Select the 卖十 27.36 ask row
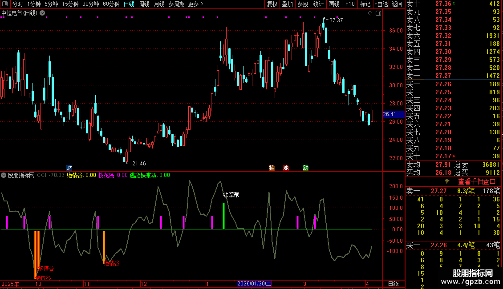Screen dimensions: 503x289 click(x=453, y=4)
